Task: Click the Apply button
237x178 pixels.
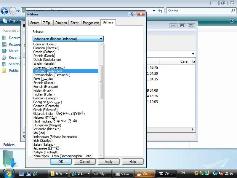Action: [109, 162]
